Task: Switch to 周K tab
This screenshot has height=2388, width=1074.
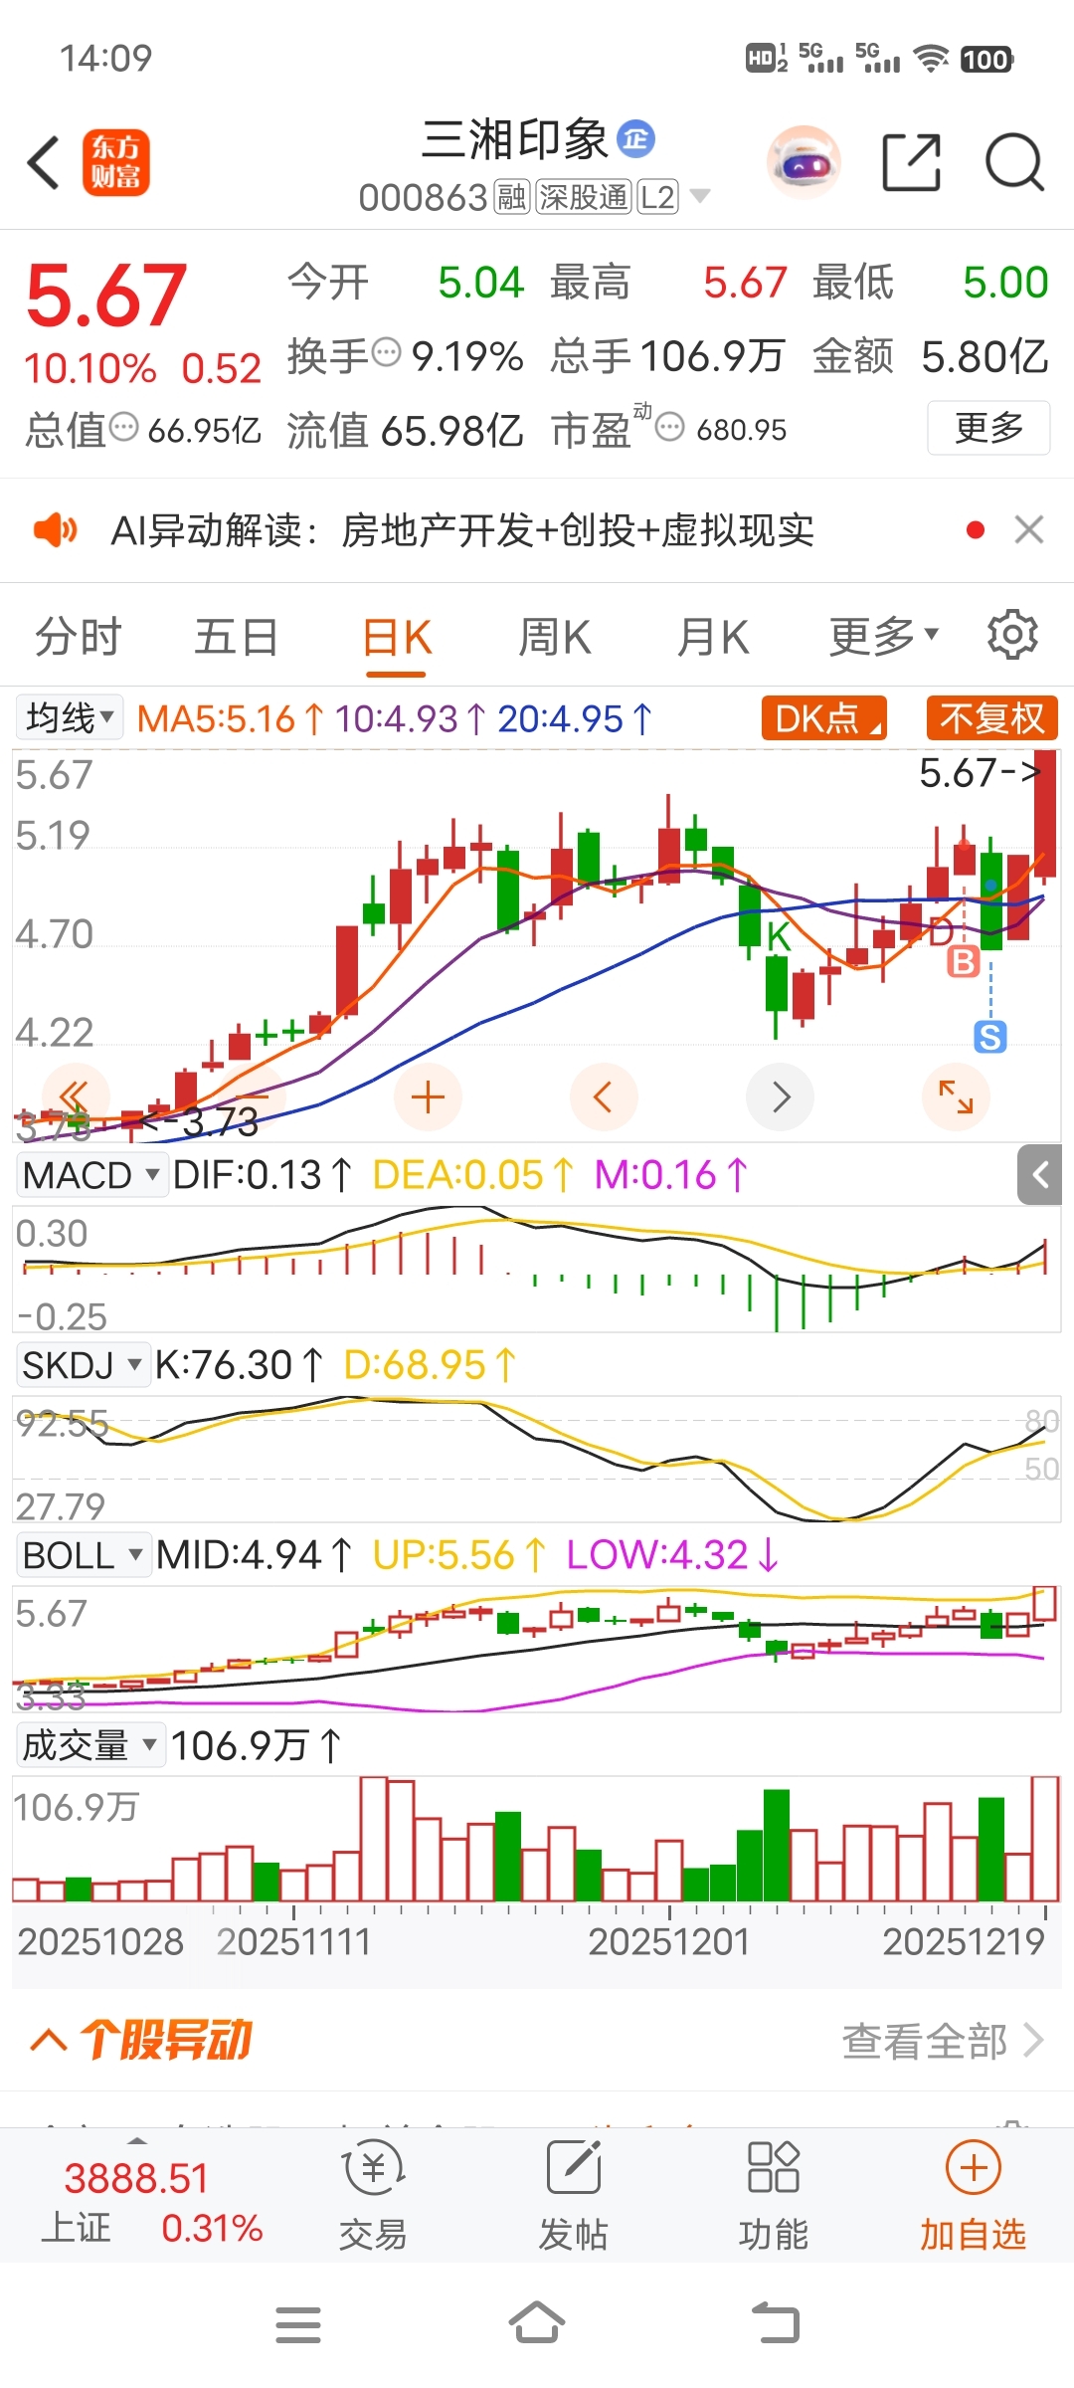Action: click(555, 637)
